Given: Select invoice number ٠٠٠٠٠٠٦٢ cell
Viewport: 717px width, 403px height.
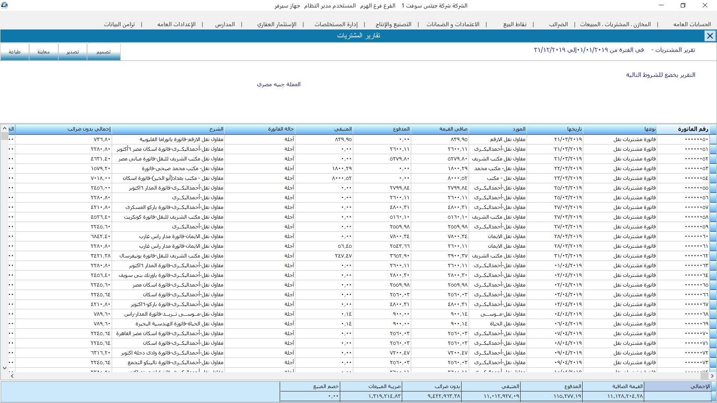Looking at the screenshot, I should click(x=683, y=256).
